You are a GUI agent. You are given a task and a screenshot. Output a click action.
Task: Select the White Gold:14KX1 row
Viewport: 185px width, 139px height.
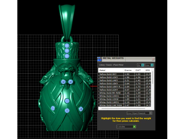[x=125, y=102]
